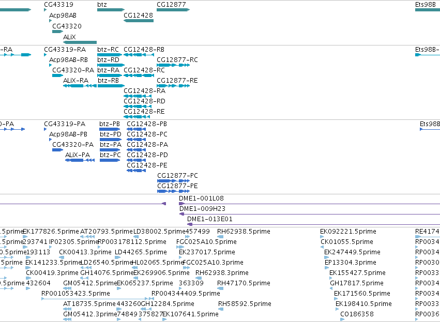Select the CG12428-PD protein feature
The width and height of the screenshot is (440, 322).
tap(136, 160)
